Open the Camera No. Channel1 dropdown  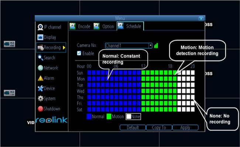[x=150, y=46]
